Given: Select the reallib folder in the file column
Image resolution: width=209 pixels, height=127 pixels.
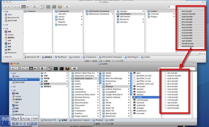Looking at the screenshot, I should click(146, 97).
